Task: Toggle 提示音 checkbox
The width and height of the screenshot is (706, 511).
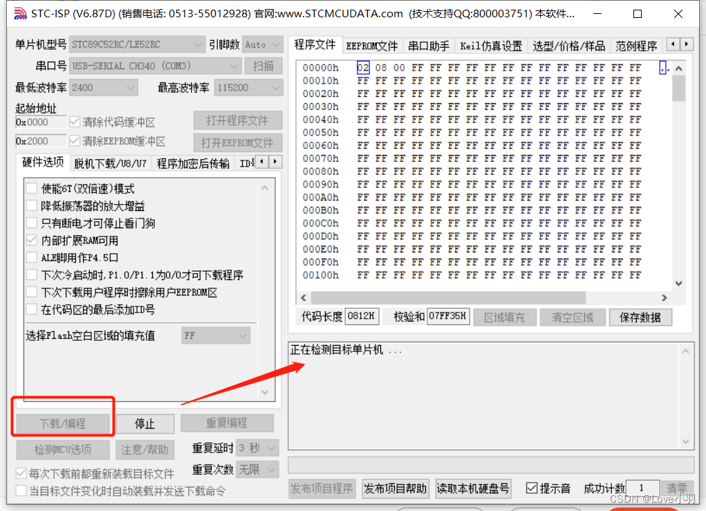Action: point(532,488)
